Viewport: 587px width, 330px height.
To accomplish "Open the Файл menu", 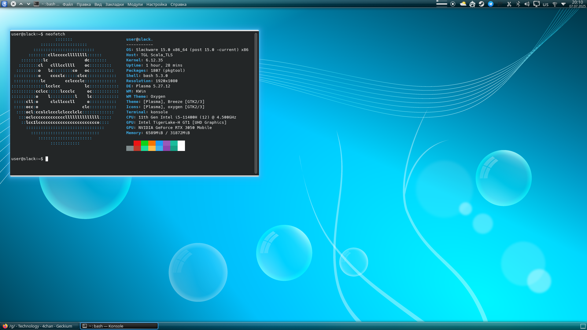I will point(68,4).
